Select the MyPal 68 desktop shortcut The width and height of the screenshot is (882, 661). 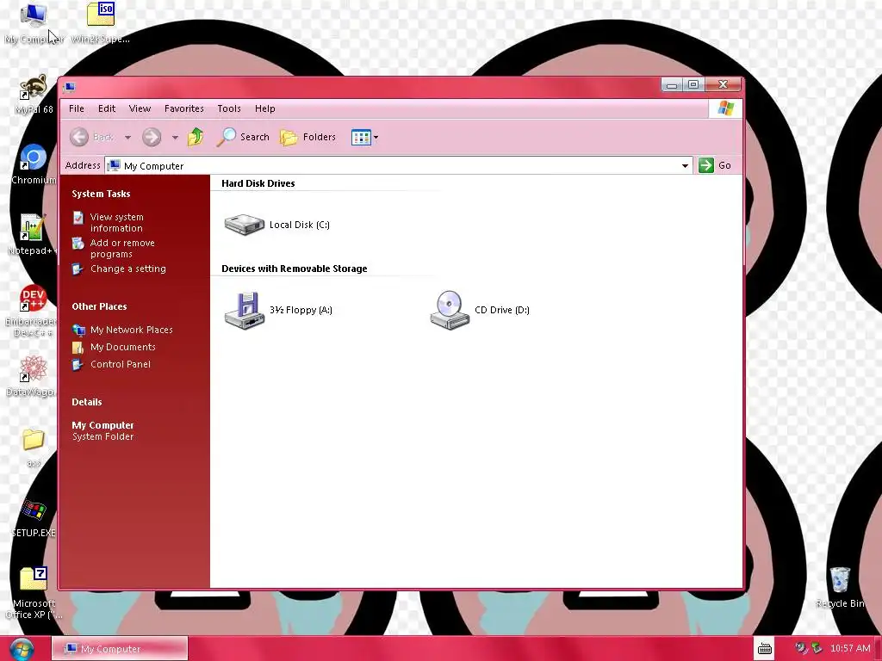(34, 95)
